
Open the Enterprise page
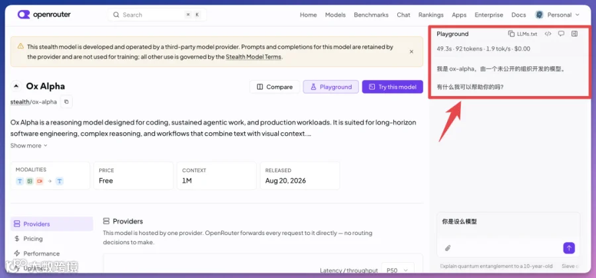click(x=489, y=15)
